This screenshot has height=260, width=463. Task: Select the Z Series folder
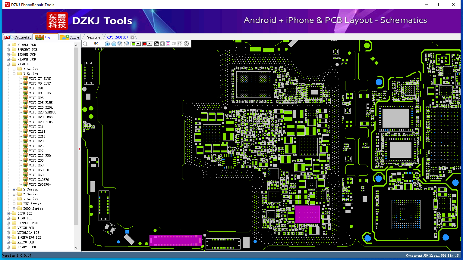[30, 194]
